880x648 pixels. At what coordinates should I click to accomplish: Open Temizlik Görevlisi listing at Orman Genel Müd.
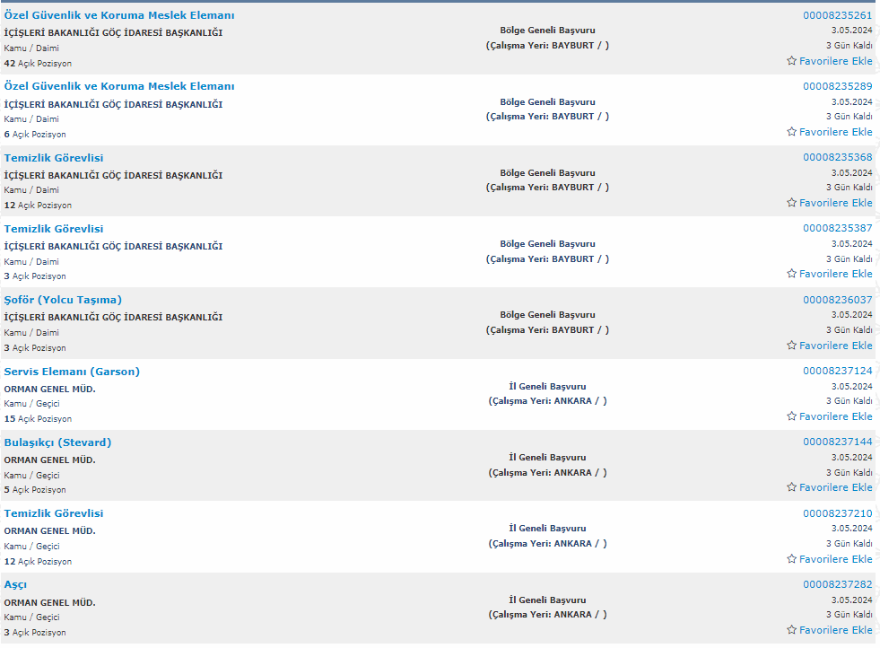click(x=53, y=513)
